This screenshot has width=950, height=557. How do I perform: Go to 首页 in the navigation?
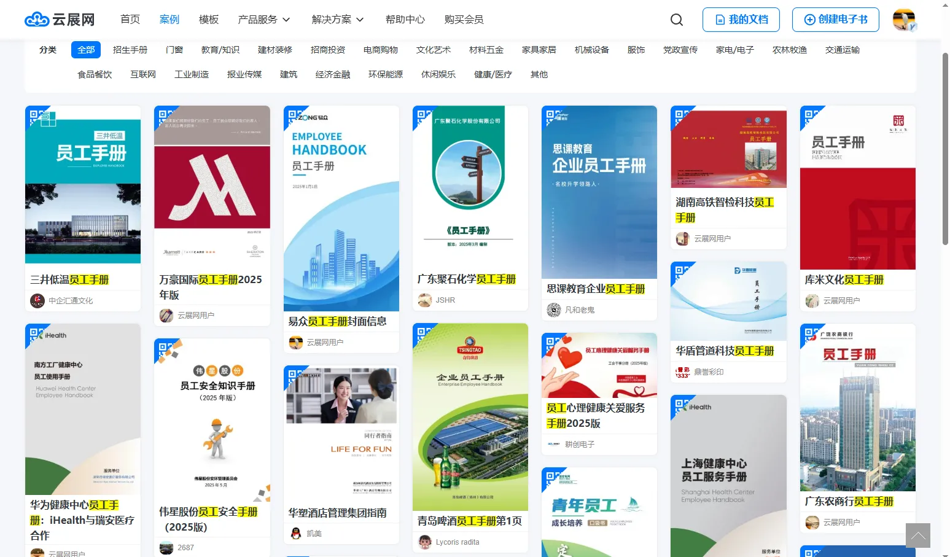click(130, 20)
